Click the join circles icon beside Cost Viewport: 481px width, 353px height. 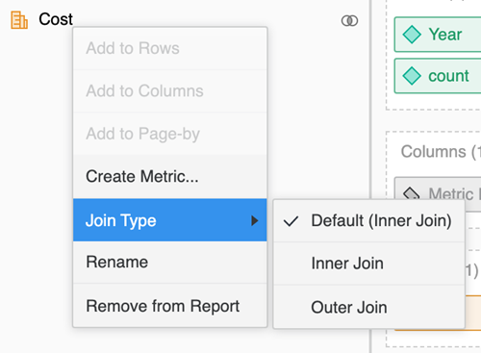349,21
